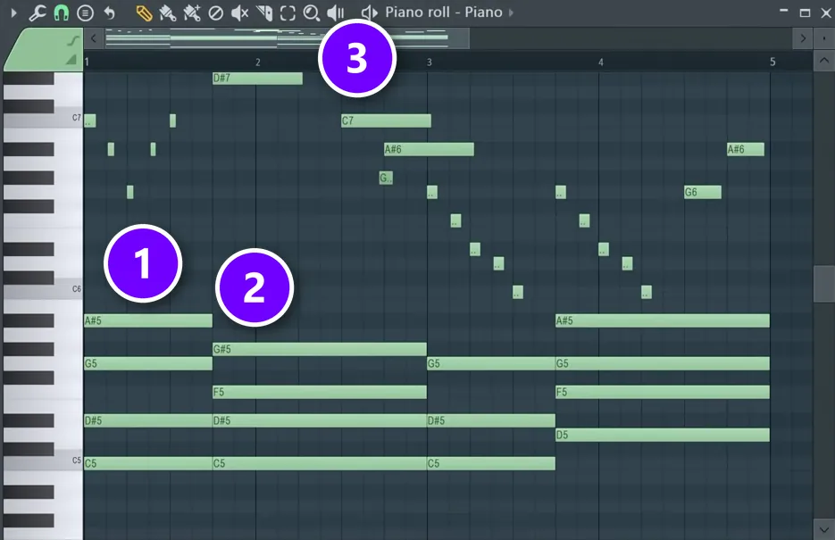Image resolution: width=835 pixels, height=540 pixels.
Task: Set the playhead at bar 4 on the timeline
Action: point(601,62)
